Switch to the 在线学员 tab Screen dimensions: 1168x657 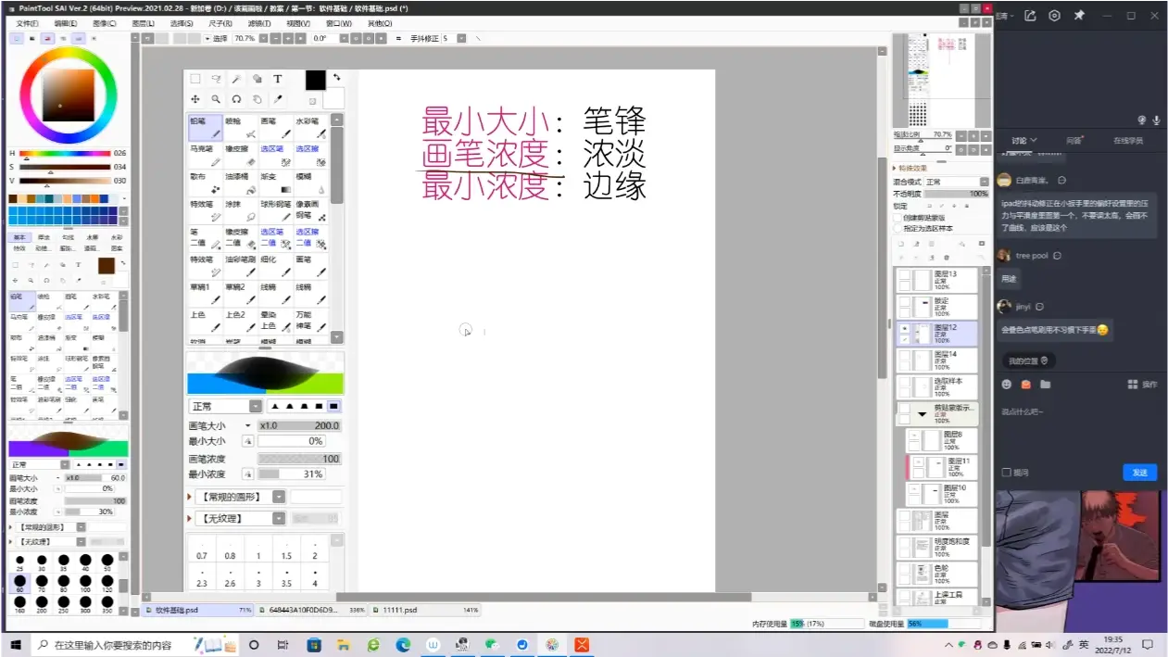[1127, 141]
